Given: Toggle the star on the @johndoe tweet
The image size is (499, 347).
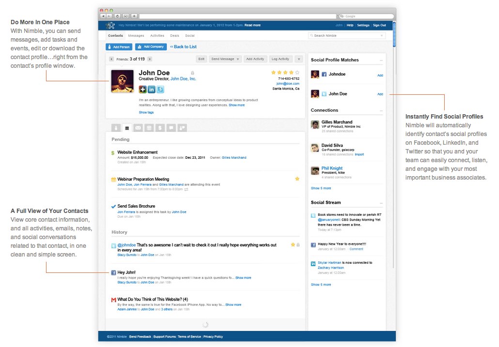Looking at the screenshot, I should click(293, 245).
